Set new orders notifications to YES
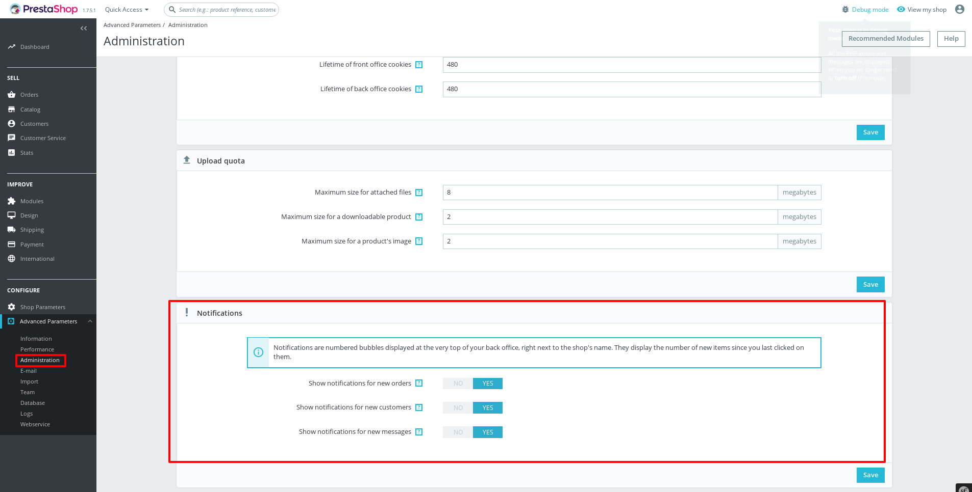The height and width of the screenshot is (492, 972). click(x=488, y=384)
